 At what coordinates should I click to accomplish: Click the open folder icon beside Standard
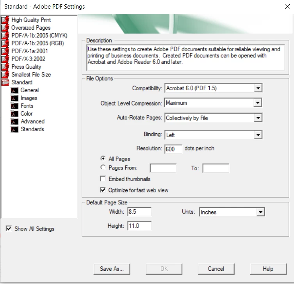[x=5, y=82]
